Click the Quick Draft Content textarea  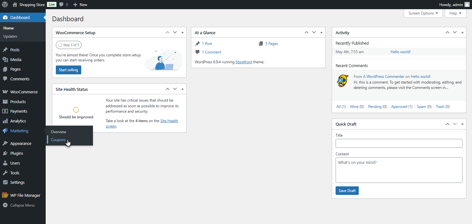(399, 170)
